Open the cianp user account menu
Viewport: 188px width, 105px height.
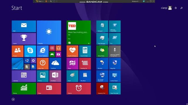[x=167, y=8]
